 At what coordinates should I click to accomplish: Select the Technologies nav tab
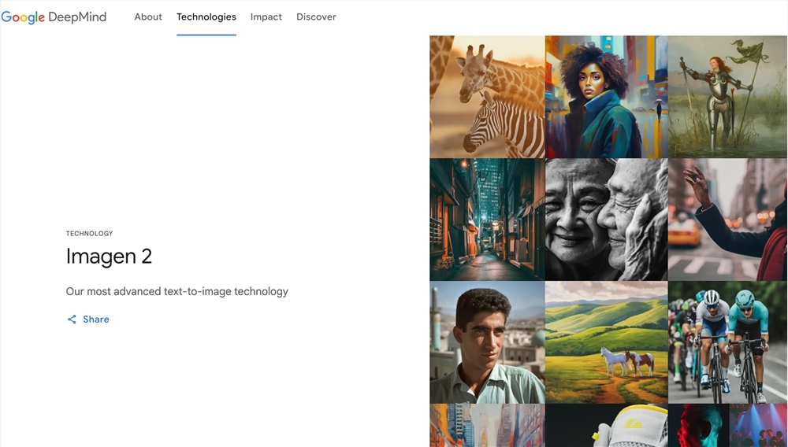pos(206,17)
